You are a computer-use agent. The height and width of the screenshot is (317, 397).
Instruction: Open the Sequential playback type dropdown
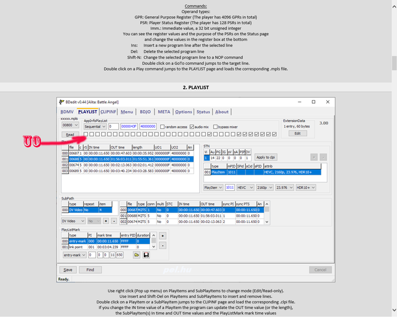pyautogui.click(x=95, y=126)
